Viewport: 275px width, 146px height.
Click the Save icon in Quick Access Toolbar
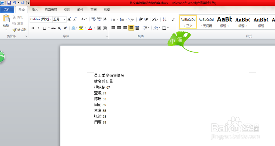(x=9, y=3)
